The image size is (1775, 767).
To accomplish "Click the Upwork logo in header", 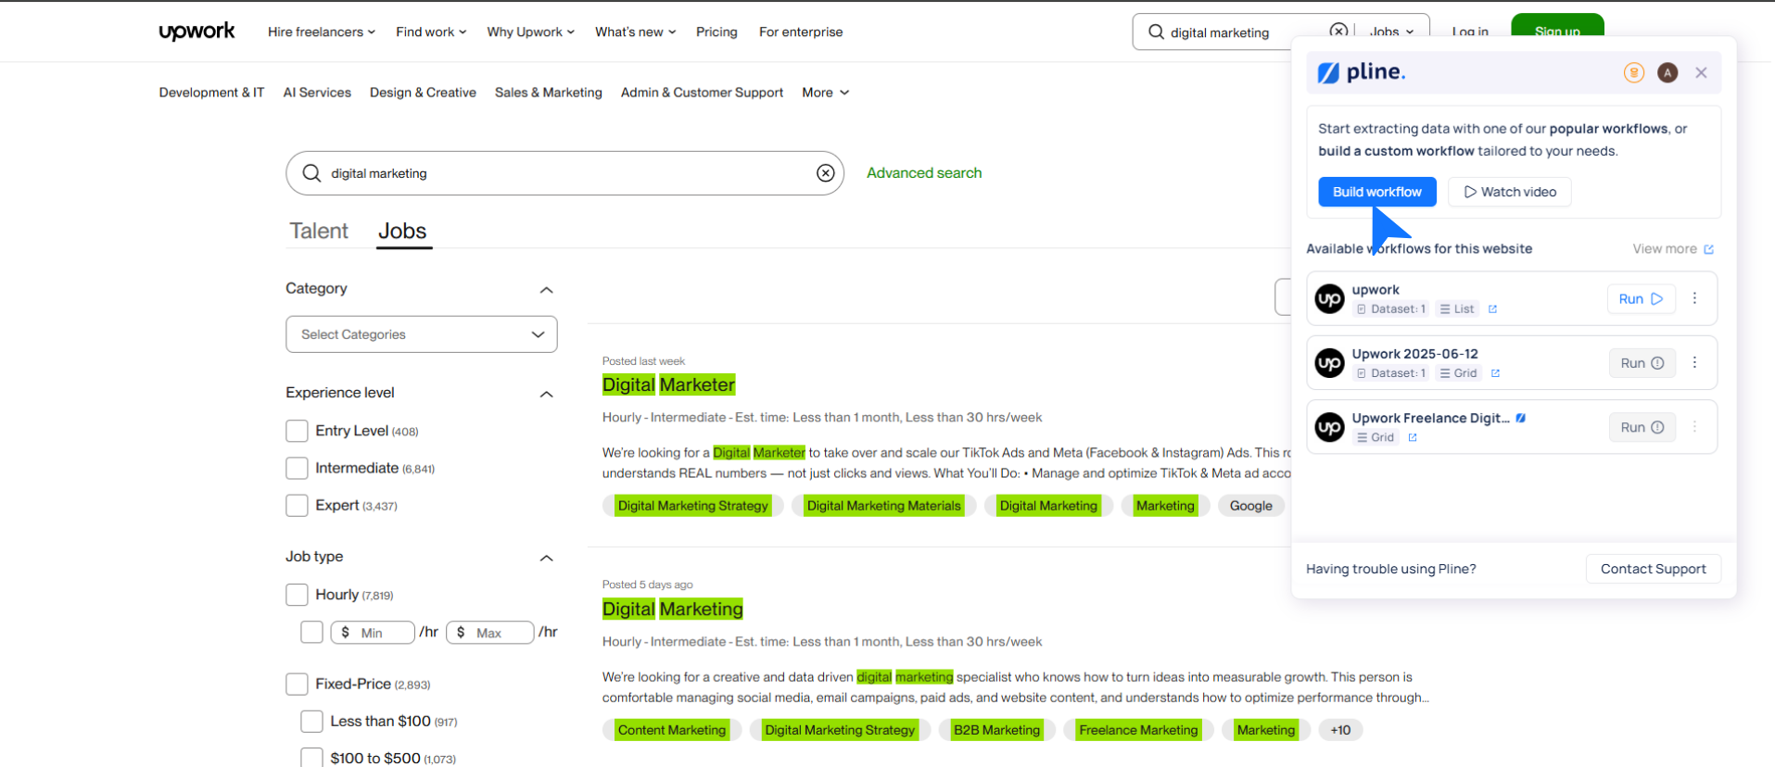I will coord(197,31).
